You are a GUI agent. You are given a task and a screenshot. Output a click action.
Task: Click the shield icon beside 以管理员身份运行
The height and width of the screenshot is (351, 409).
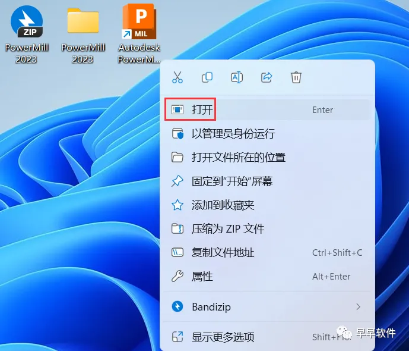click(177, 133)
